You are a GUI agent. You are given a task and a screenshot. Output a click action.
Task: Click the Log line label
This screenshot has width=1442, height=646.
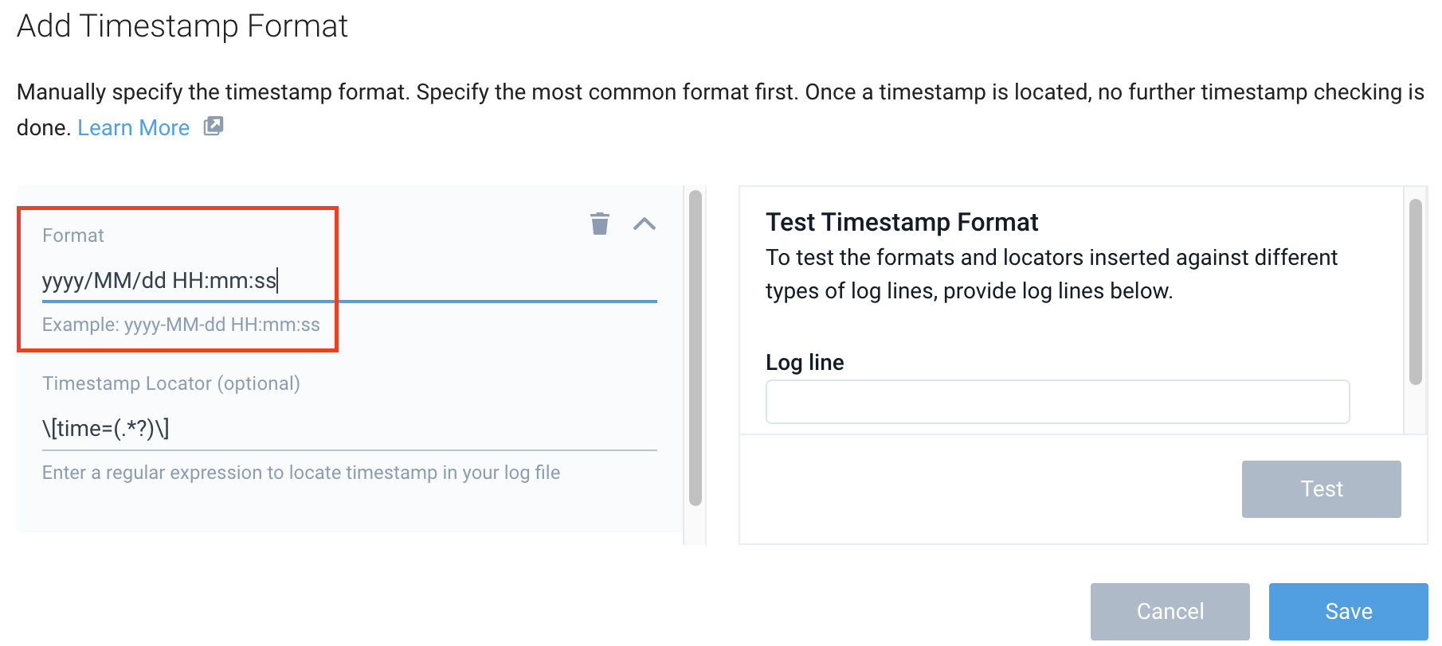point(804,363)
